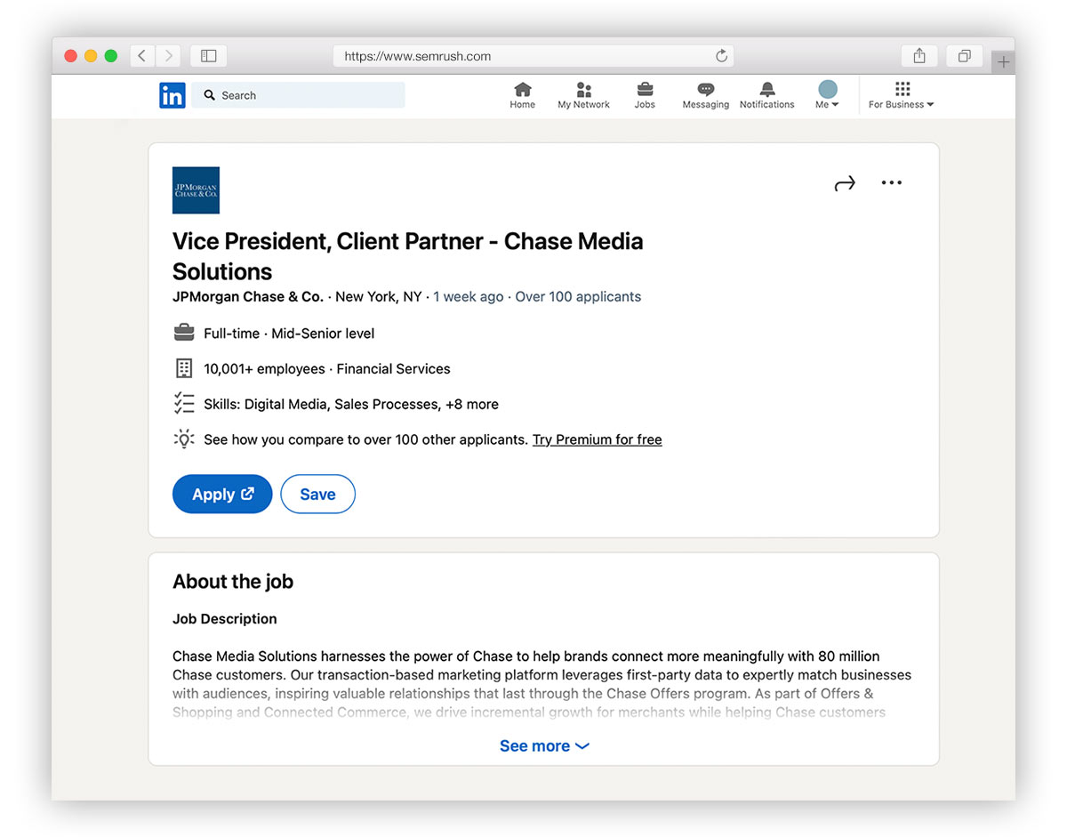Open My Network icon
This screenshot has width=1067, height=837.
[x=583, y=90]
